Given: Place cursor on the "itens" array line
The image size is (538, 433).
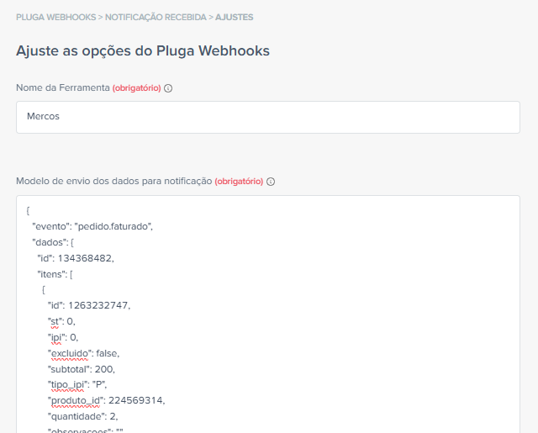Looking at the screenshot, I should [55, 274].
